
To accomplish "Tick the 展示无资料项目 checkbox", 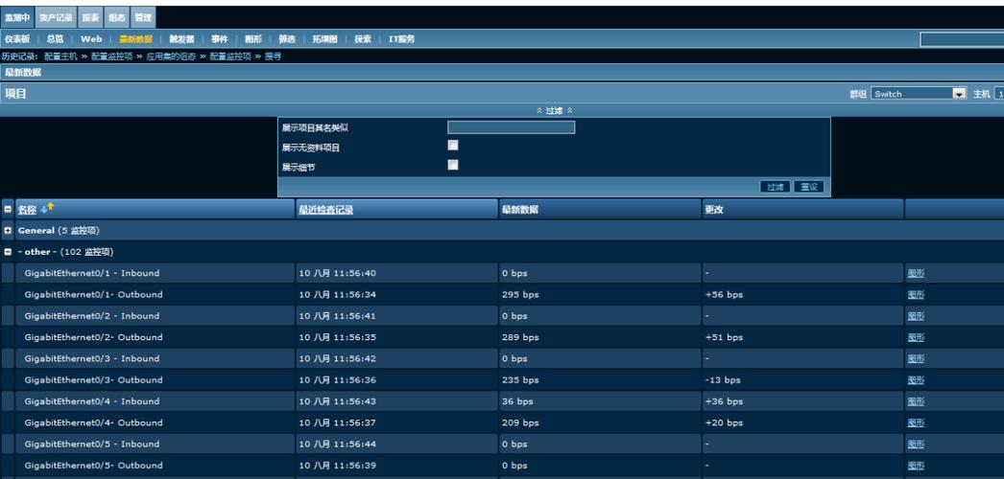I will (x=453, y=146).
